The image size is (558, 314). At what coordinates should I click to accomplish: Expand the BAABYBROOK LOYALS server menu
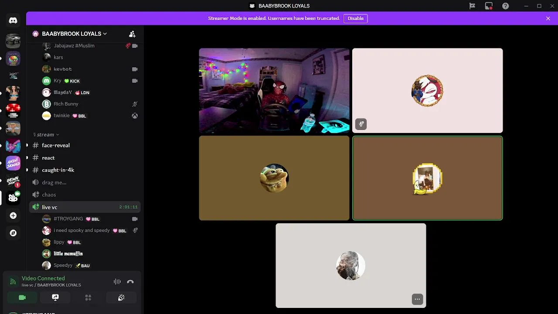(x=75, y=34)
